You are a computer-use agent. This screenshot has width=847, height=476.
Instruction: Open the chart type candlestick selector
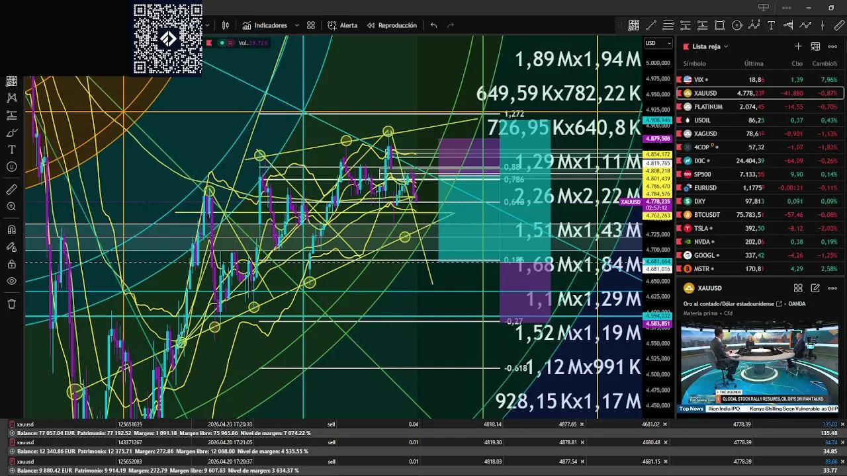tap(226, 25)
